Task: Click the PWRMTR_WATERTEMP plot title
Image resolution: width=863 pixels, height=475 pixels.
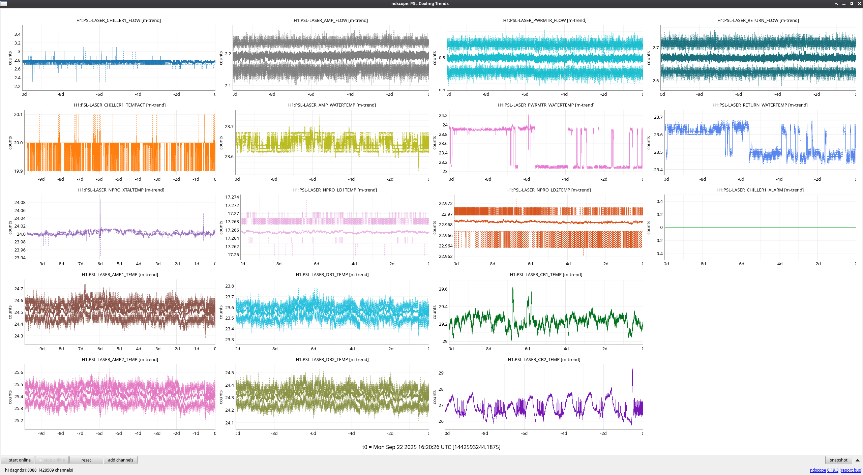Action: [546, 105]
